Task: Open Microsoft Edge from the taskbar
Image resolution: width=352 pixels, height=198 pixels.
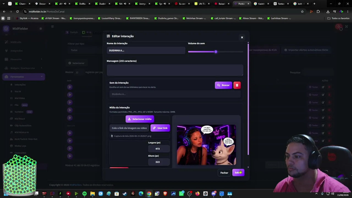Action: tap(141, 194)
